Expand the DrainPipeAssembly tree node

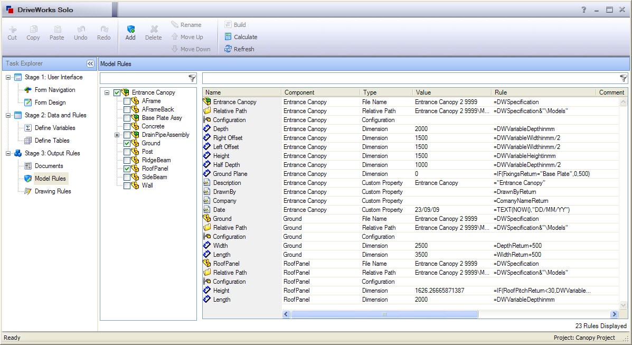tap(117, 135)
